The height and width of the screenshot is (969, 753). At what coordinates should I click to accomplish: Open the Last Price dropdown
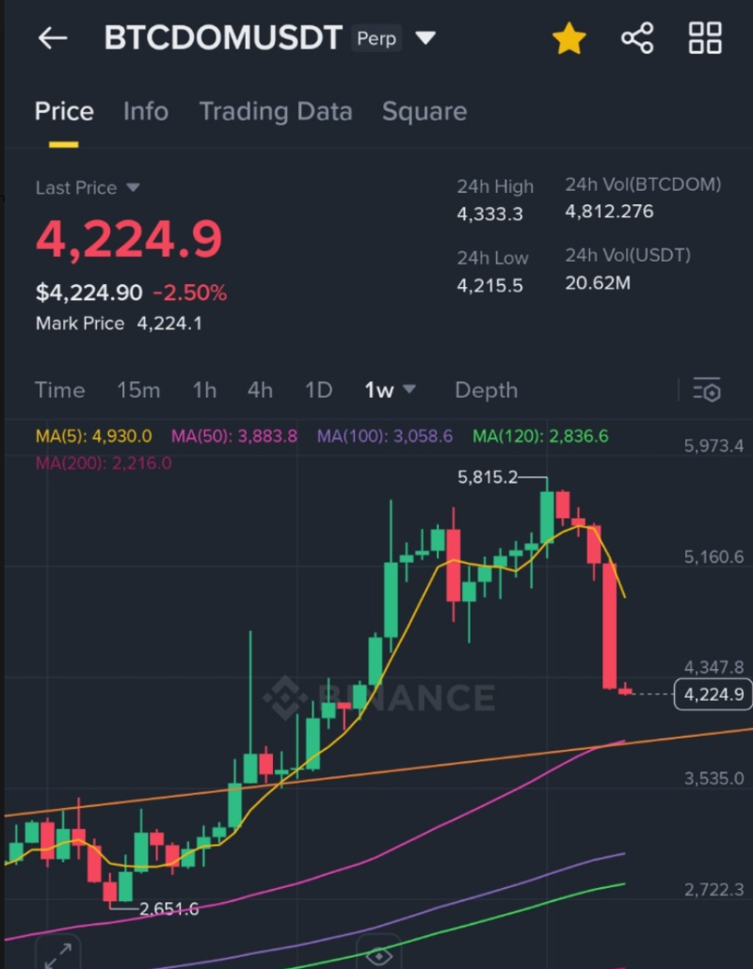[x=88, y=187]
